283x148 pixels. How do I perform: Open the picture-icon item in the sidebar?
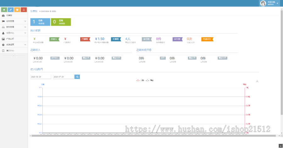[14, 39]
